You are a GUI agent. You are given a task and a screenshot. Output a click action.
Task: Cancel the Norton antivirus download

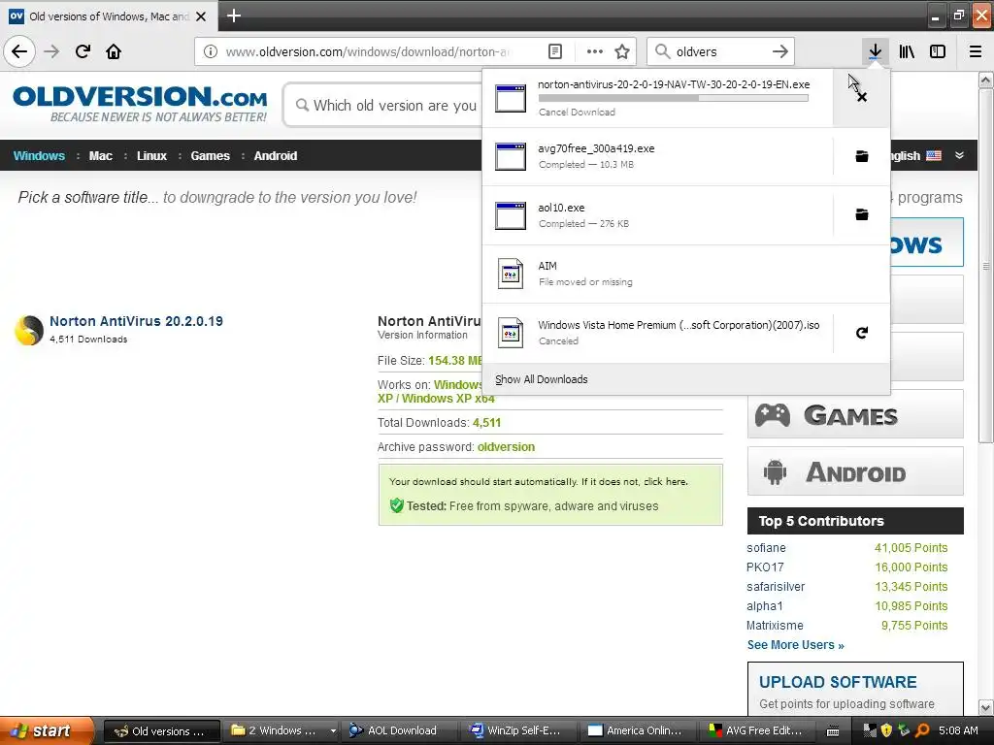point(862,97)
